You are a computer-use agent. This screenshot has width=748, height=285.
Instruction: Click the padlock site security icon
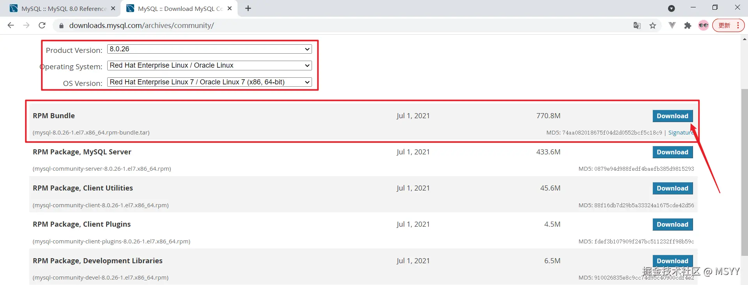click(x=61, y=26)
